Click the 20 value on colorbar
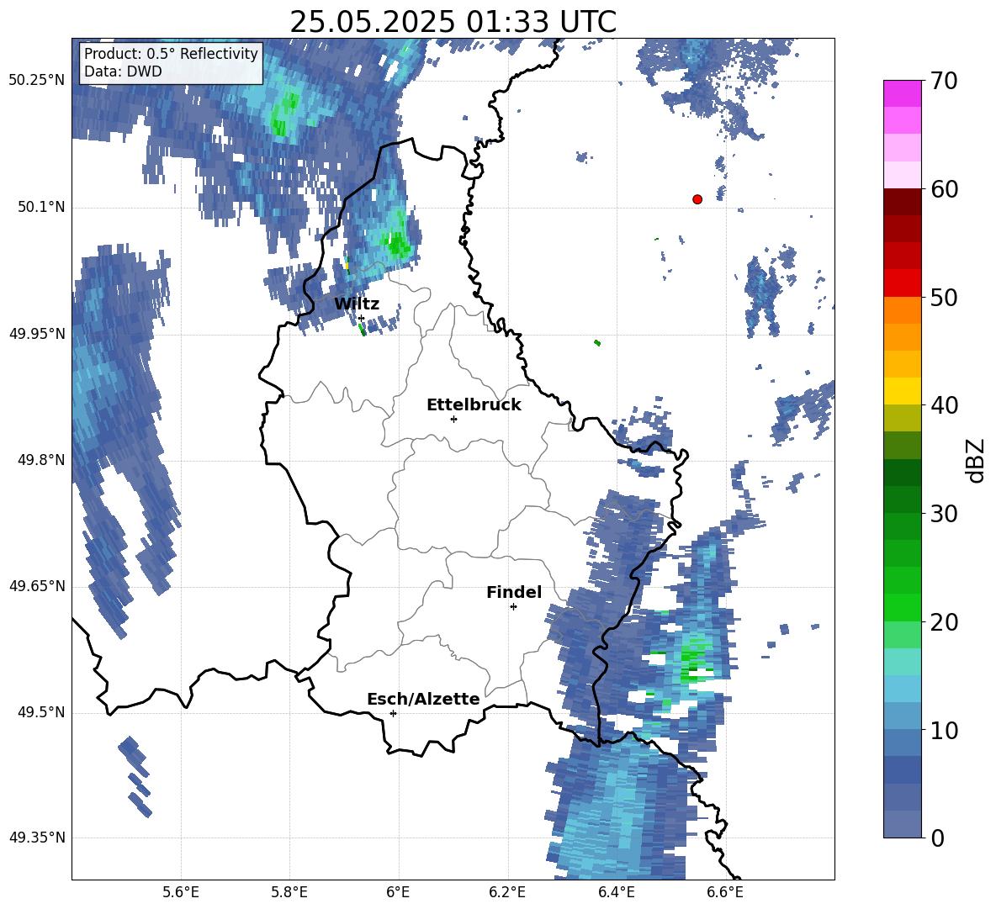996x909 pixels. (x=944, y=622)
